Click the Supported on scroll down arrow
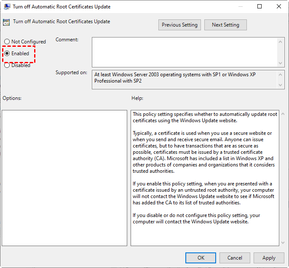The height and width of the screenshot is (268, 289). pos(280,85)
